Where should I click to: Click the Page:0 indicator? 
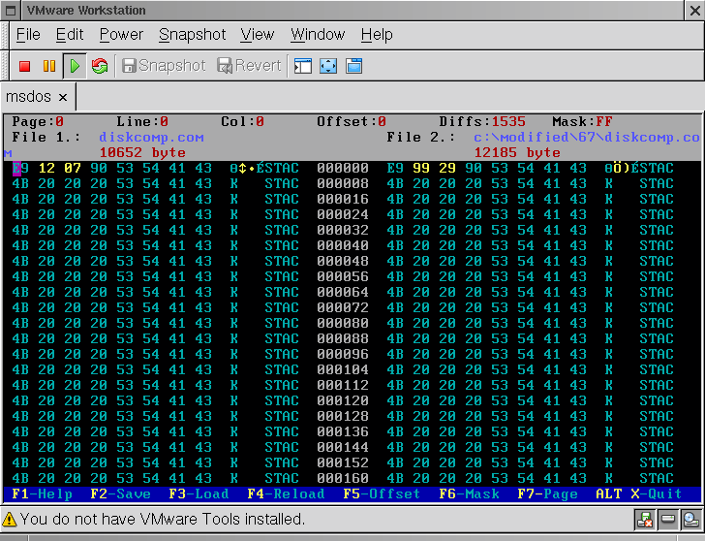[x=38, y=121]
